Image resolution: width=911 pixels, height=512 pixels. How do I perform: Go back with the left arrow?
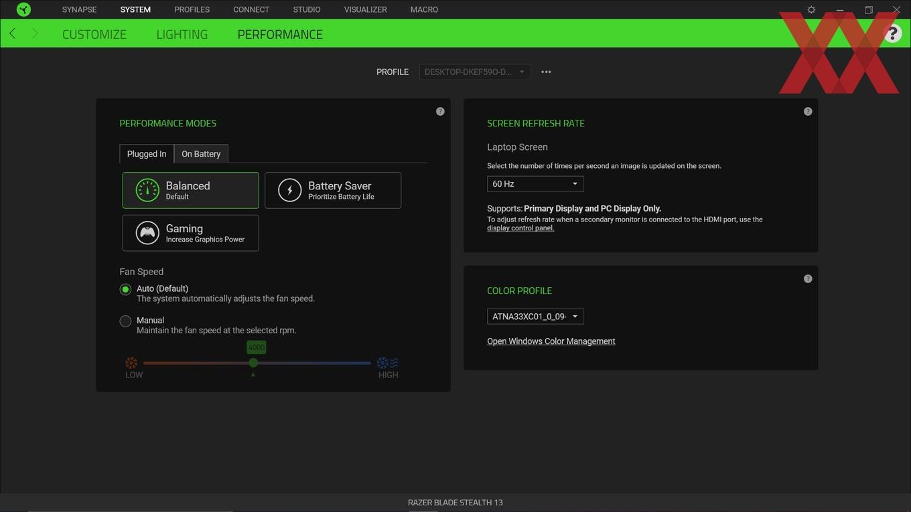pos(12,33)
